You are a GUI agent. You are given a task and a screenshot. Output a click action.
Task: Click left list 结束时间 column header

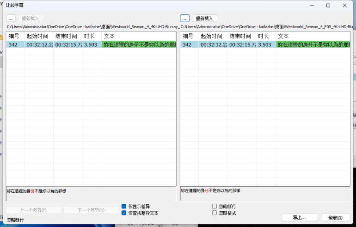pyautogui.click(x=68, y=36)
